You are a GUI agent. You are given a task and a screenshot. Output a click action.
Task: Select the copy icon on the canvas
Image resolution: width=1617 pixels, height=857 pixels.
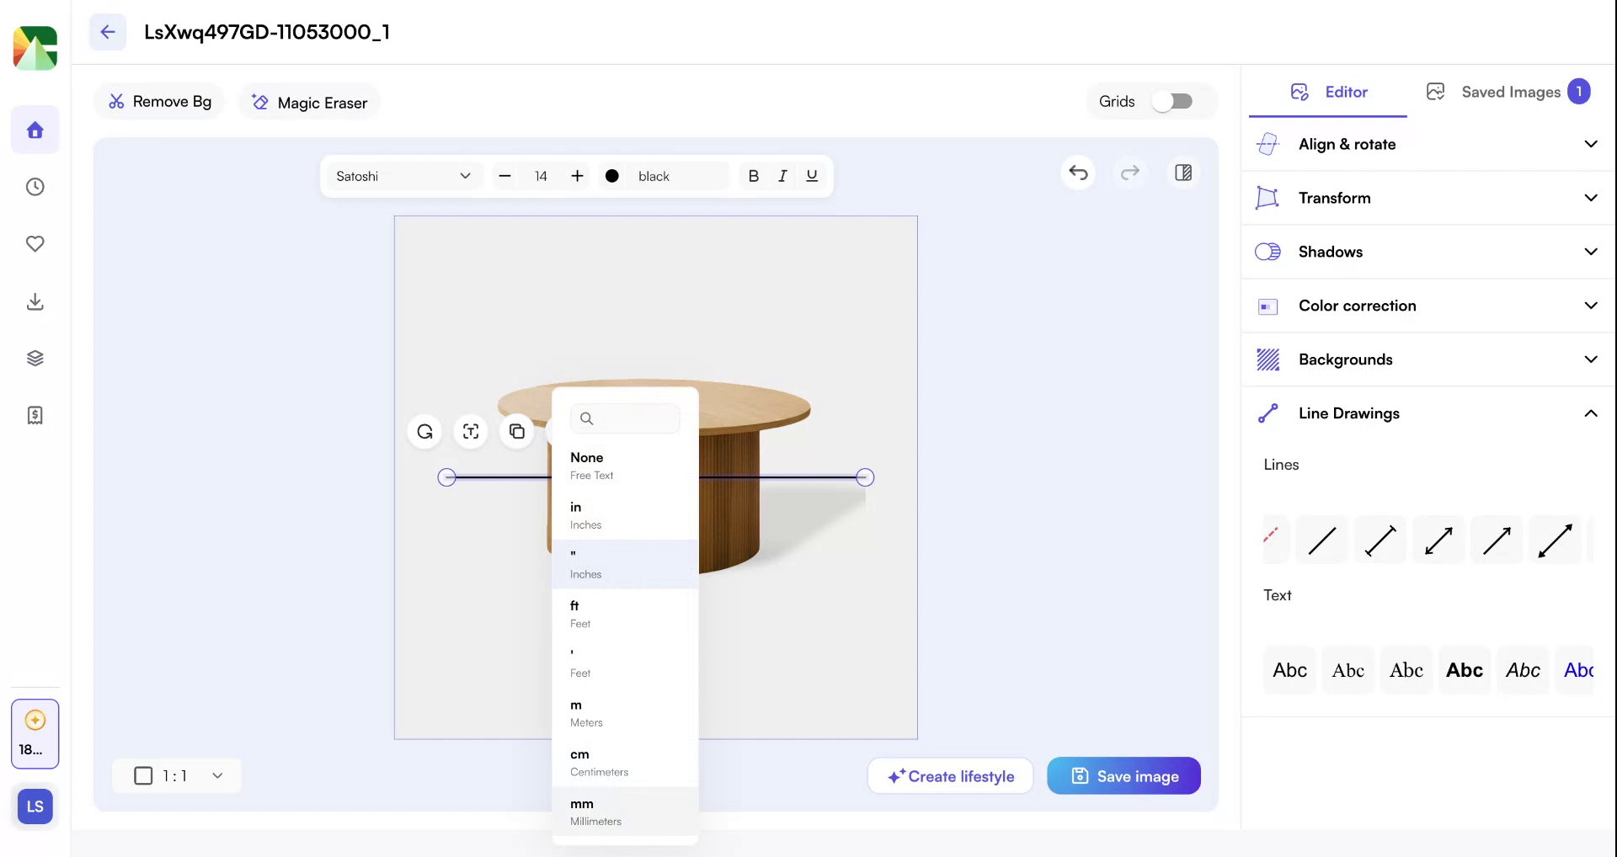[x=516, y=431]
